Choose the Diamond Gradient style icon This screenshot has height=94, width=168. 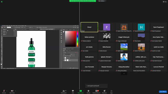click(x=19, y=27)
